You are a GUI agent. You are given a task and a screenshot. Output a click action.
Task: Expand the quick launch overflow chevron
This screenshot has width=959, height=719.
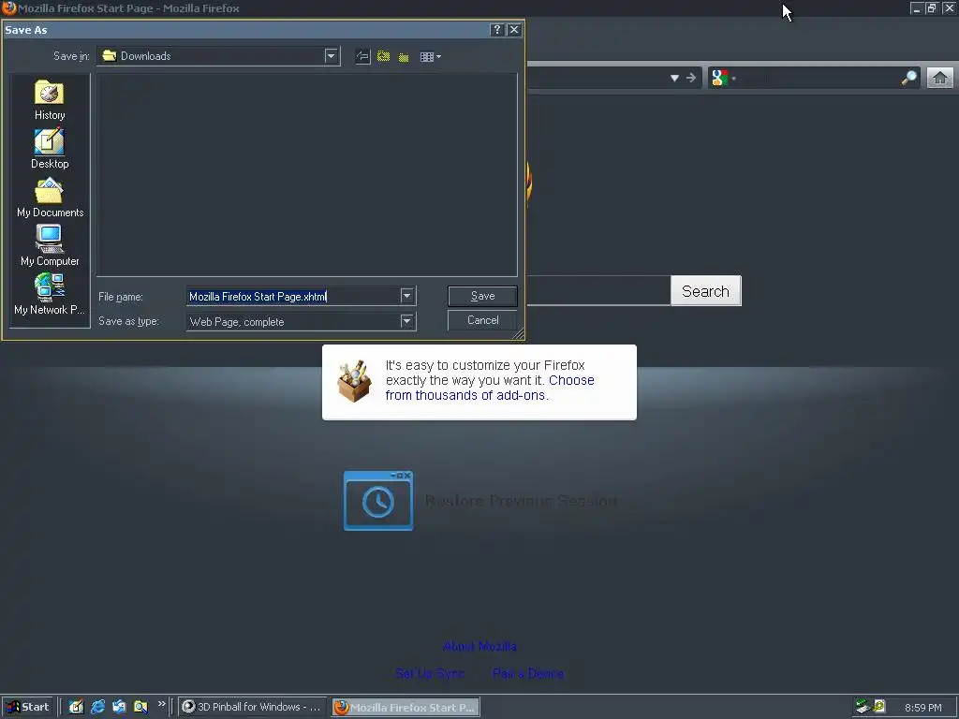coord(161,704)
